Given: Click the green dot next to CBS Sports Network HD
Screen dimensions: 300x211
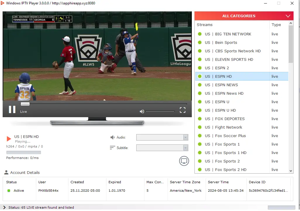Looking at the screenshot, I should pyautogui.click(x=200, y=51).
